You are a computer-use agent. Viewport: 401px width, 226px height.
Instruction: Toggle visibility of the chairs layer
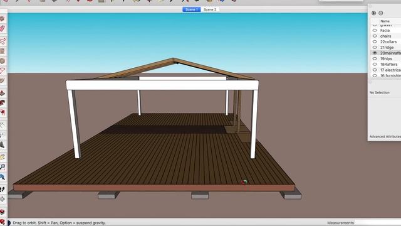375,36
